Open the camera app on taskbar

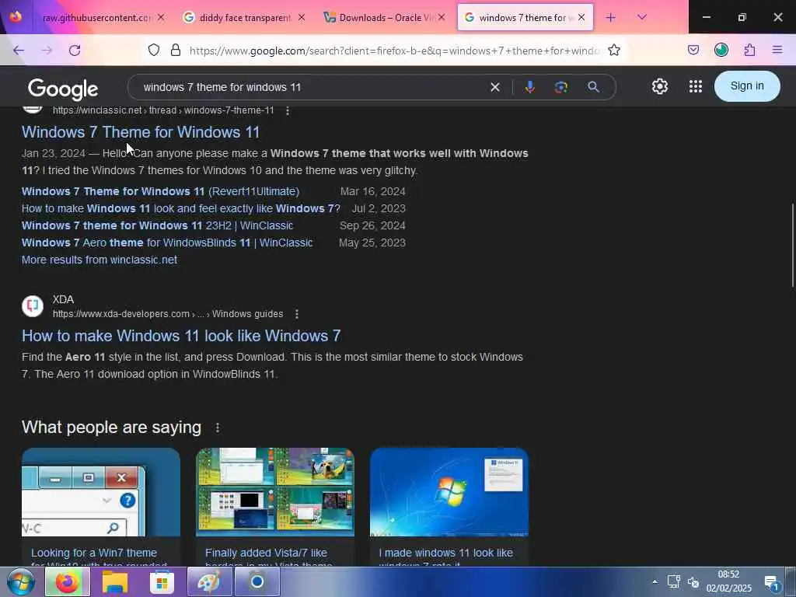257,581
